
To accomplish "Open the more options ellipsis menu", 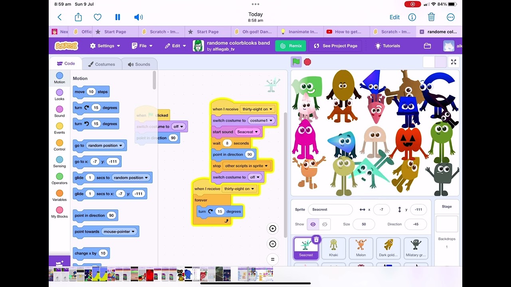I will pyautogui.click(x=451, y=17).
